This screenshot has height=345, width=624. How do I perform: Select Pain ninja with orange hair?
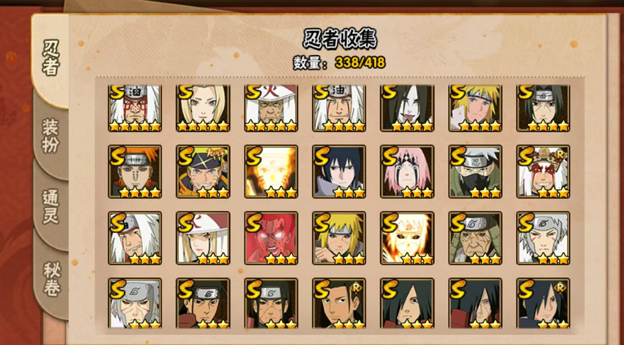pos(135,171)
